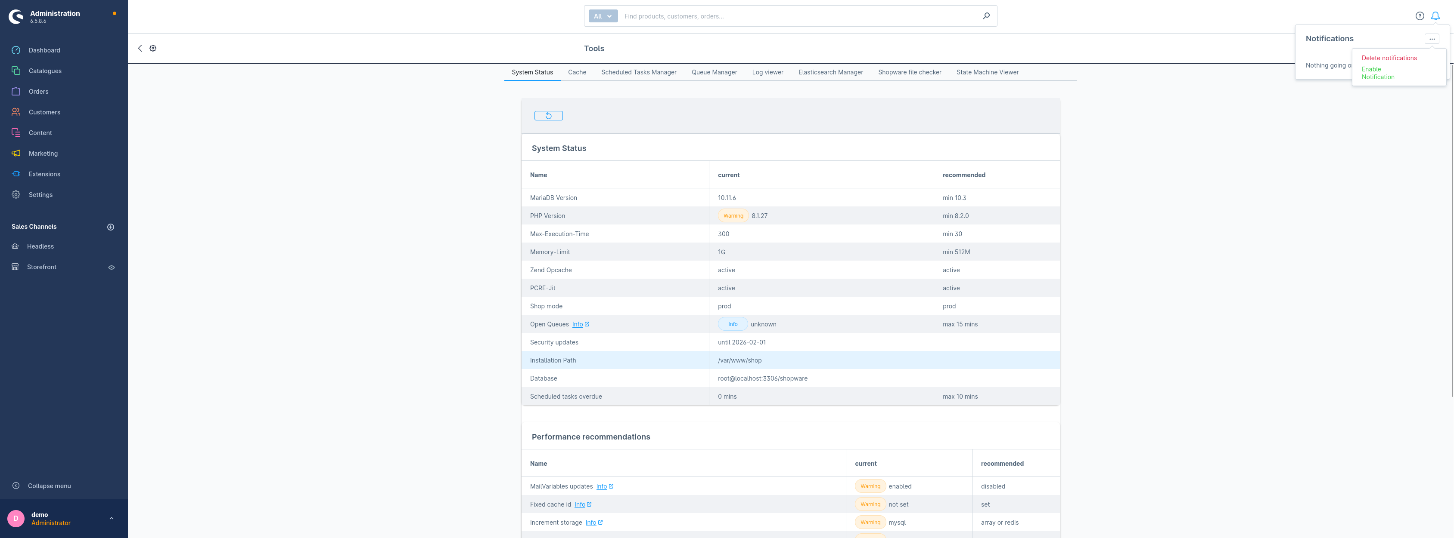Choose Enable Notification menu entry

tap(1378, 73)
